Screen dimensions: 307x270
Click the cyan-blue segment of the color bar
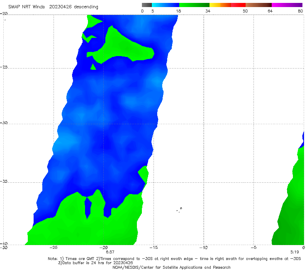coord(166,5)
